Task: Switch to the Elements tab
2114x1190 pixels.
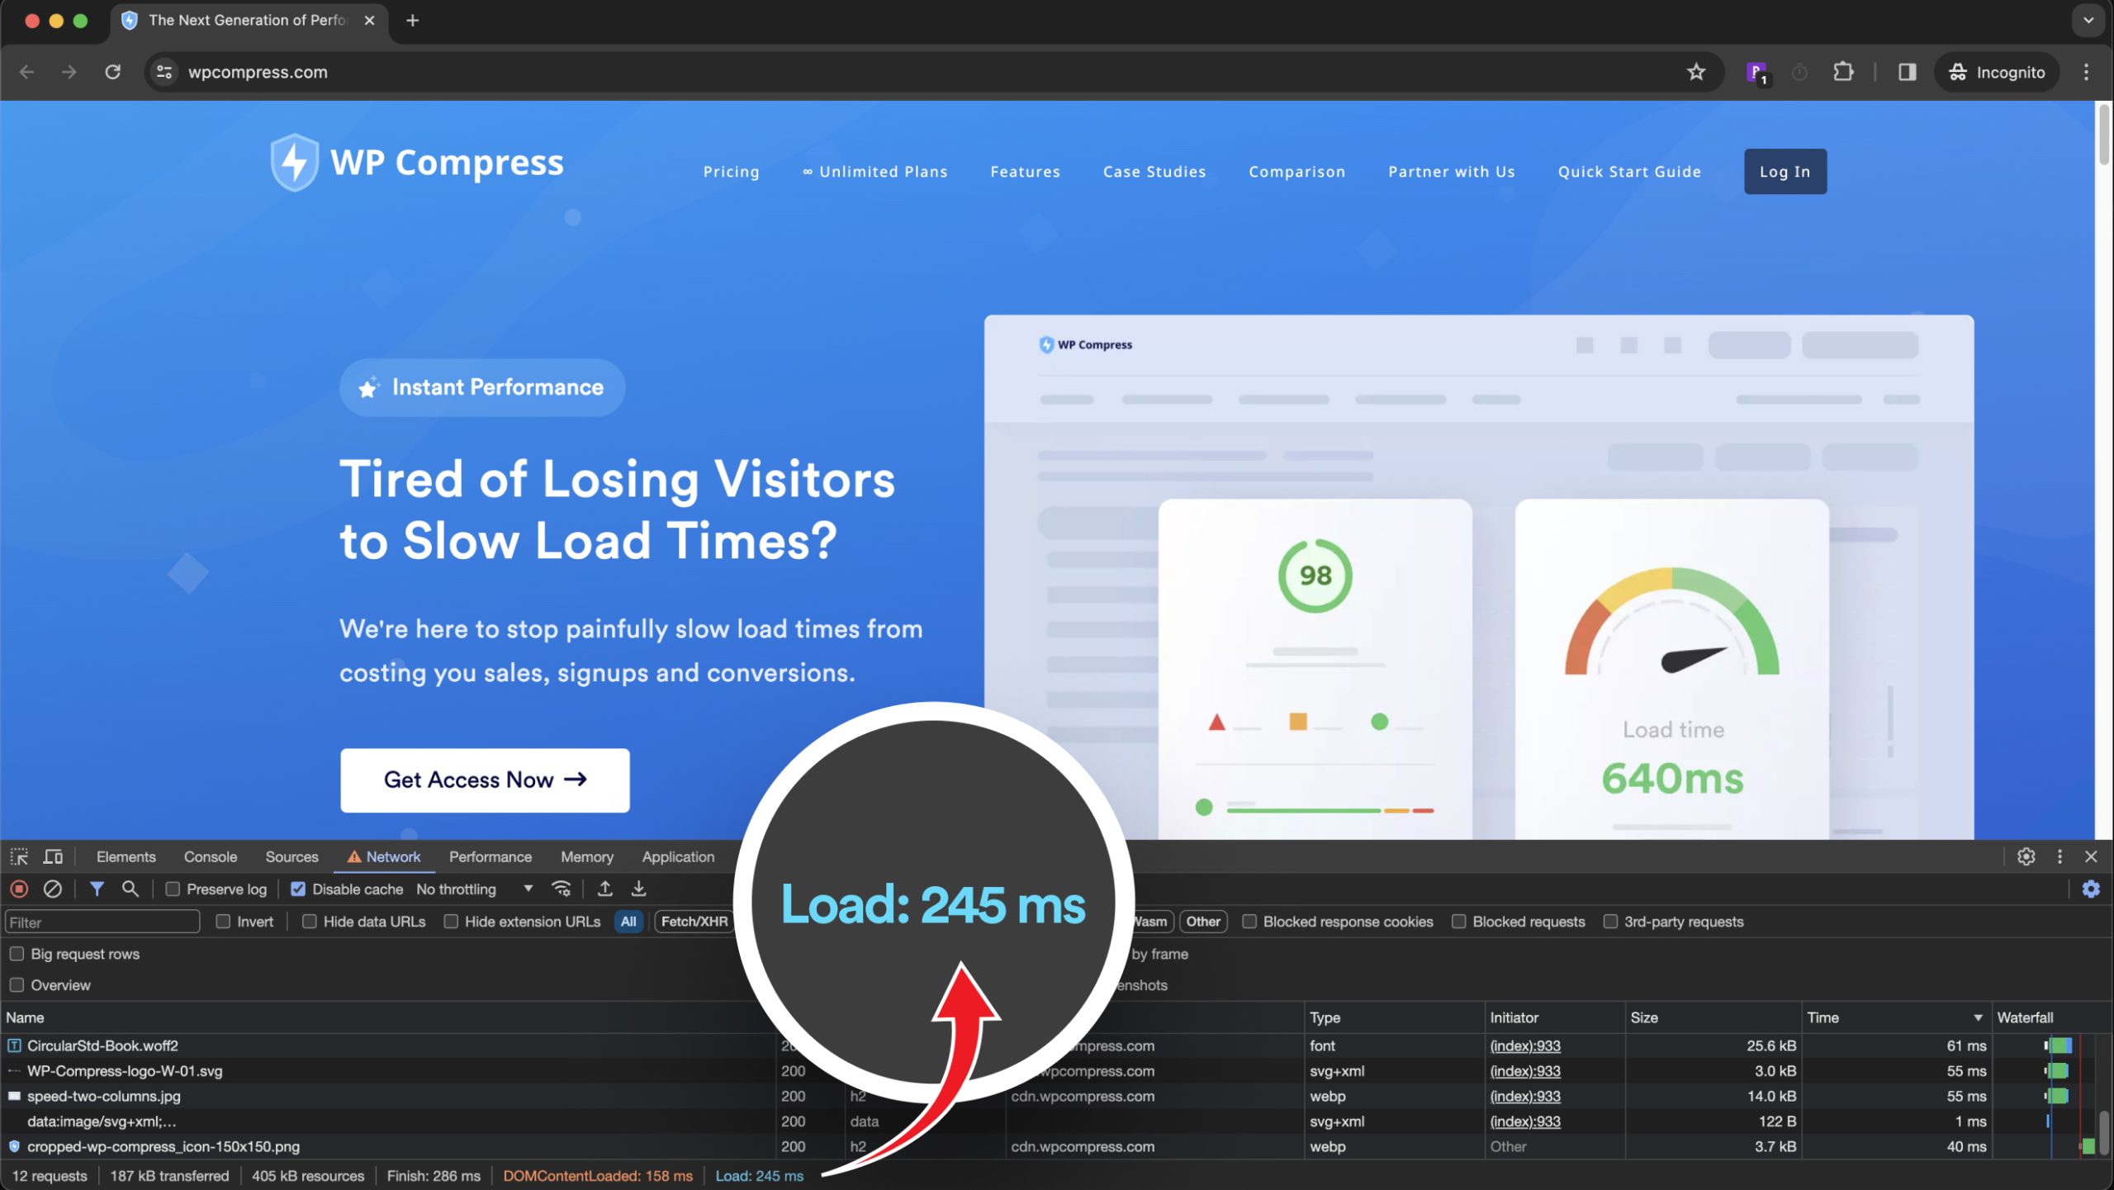Action: point(126,856)
